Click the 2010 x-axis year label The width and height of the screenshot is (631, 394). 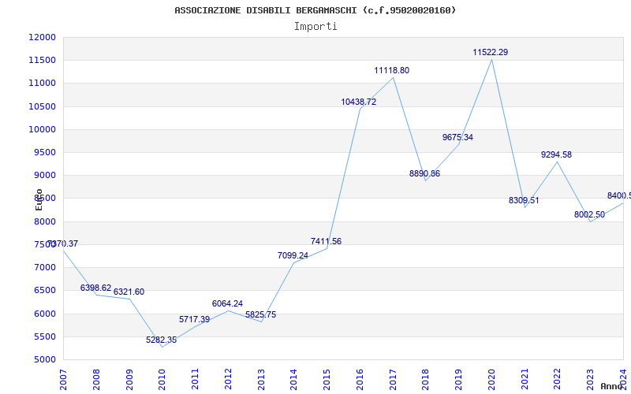(162, 380)
